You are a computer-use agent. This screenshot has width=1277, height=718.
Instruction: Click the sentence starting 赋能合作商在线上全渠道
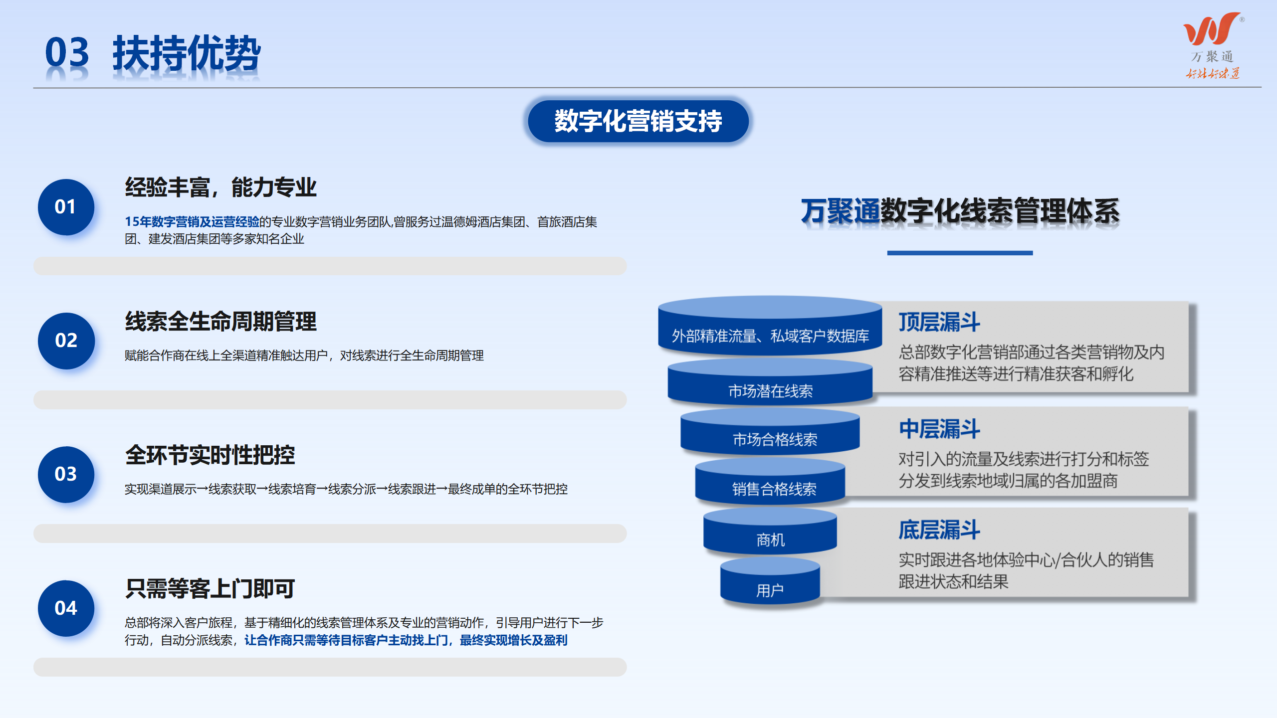pos(304,356)
